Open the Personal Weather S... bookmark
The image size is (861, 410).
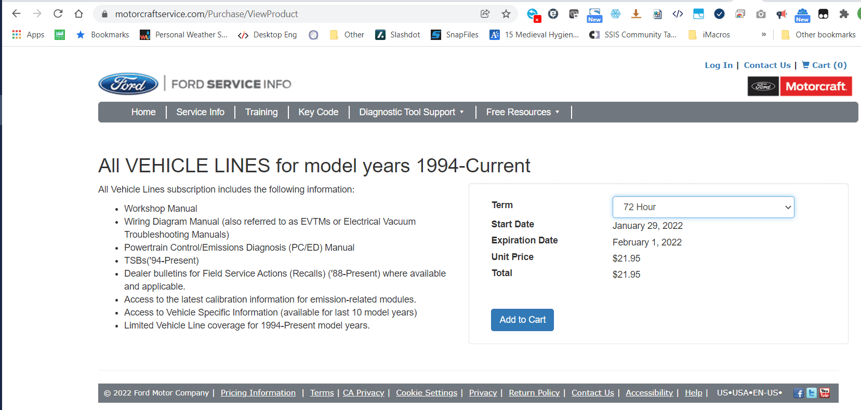pyautogui.click(x=183, y=35)
